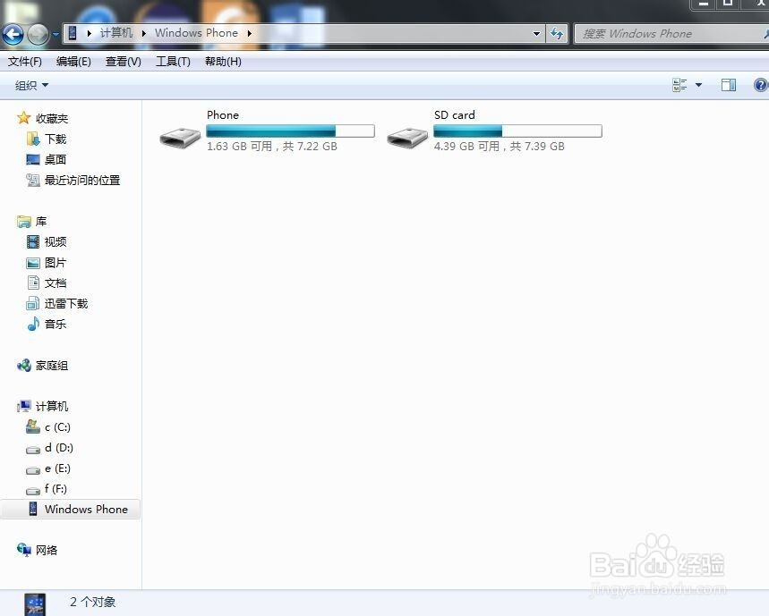Viewport: 769px width, 616px height.
Task: Select the Phone storage drive icon
Action: (180, 138)
